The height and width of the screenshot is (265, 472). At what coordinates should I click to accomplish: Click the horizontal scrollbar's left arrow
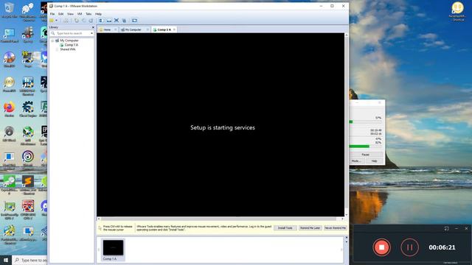point(99,219)
